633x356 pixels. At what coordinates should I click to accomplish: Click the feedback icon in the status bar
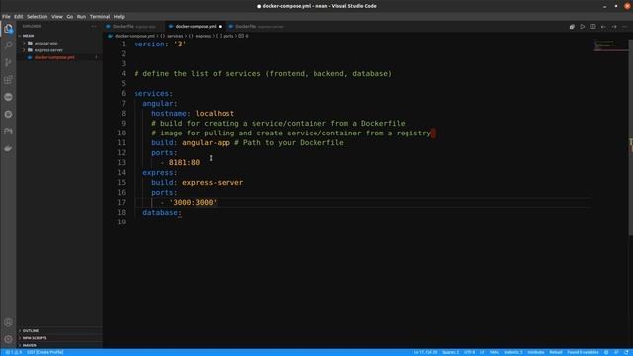(616, 352)
